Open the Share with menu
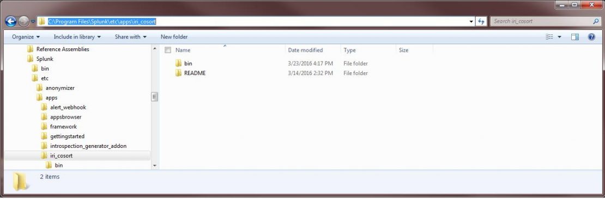The width and height of the screenshot is (605, 199). click(131, 37)
